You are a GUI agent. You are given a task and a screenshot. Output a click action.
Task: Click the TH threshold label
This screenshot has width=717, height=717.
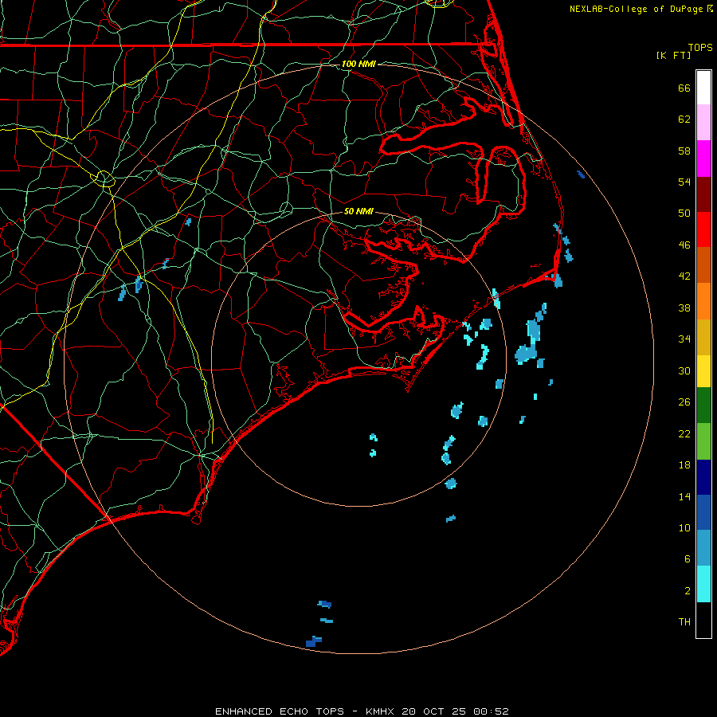[684, 622]
